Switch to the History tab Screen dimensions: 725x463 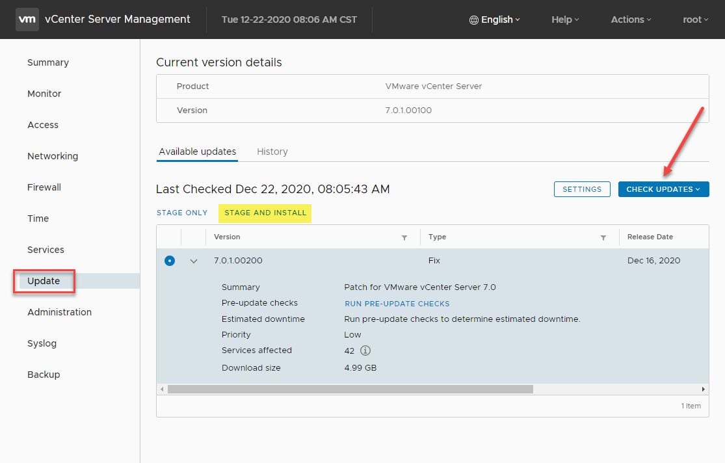click(x=272, y=152)
